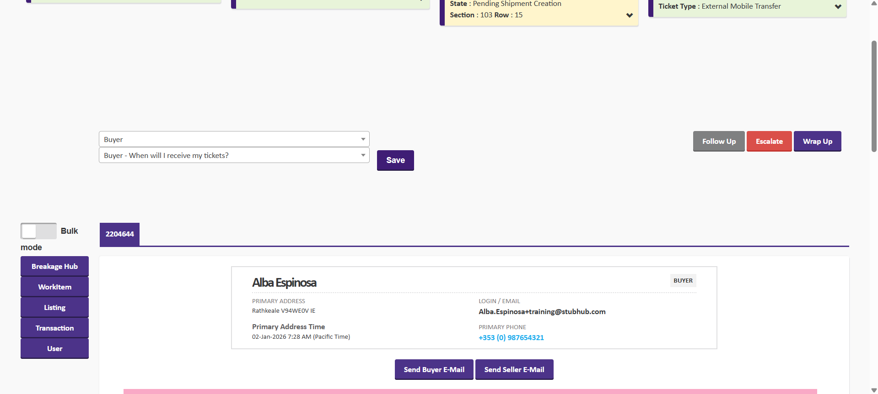
Task: Expand the State Pending Shipment Creation card
Action: [x=630, y=15]
